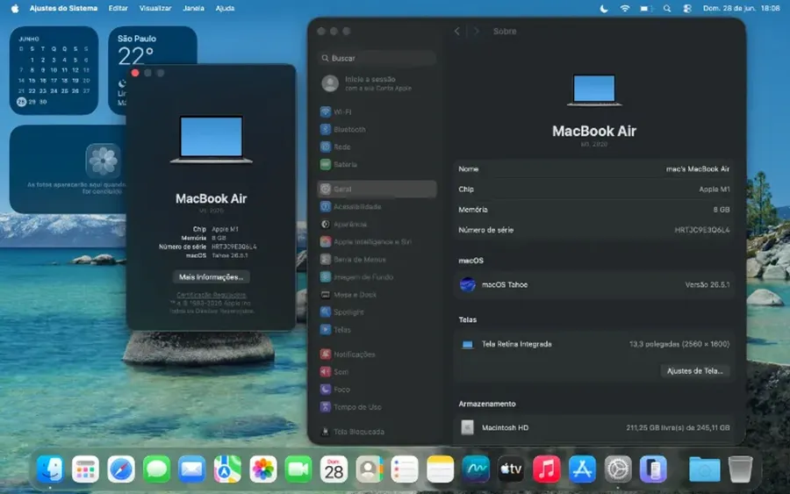
Task: Open Spotlight search in menu bar
Action: tap(667, 8)
